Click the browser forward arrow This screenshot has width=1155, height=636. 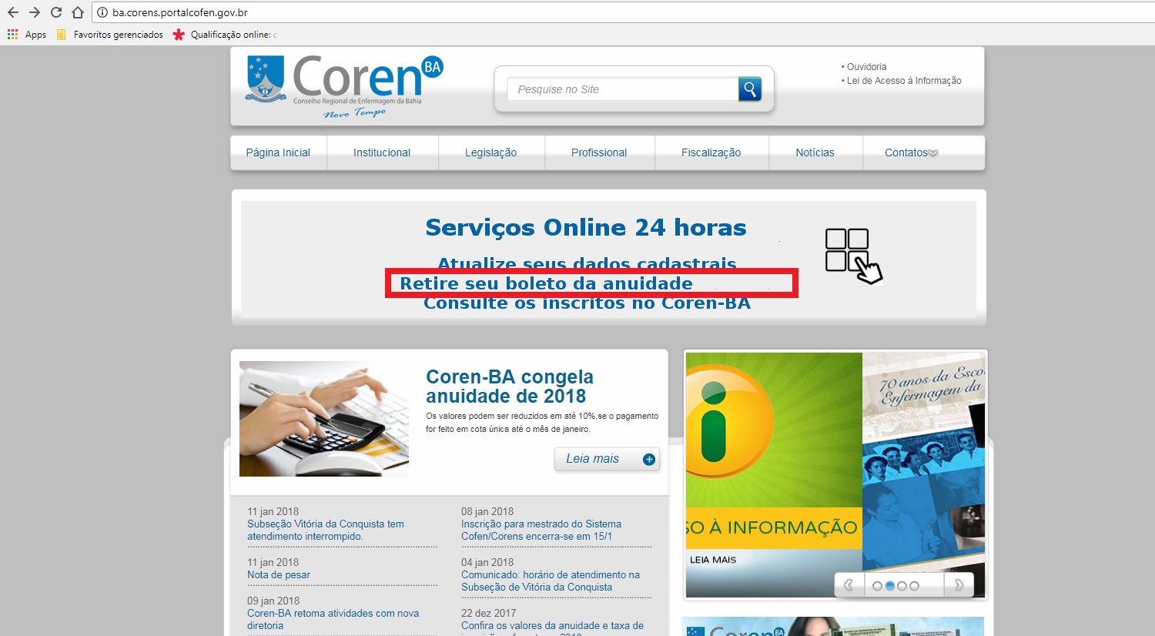point(34,12)
